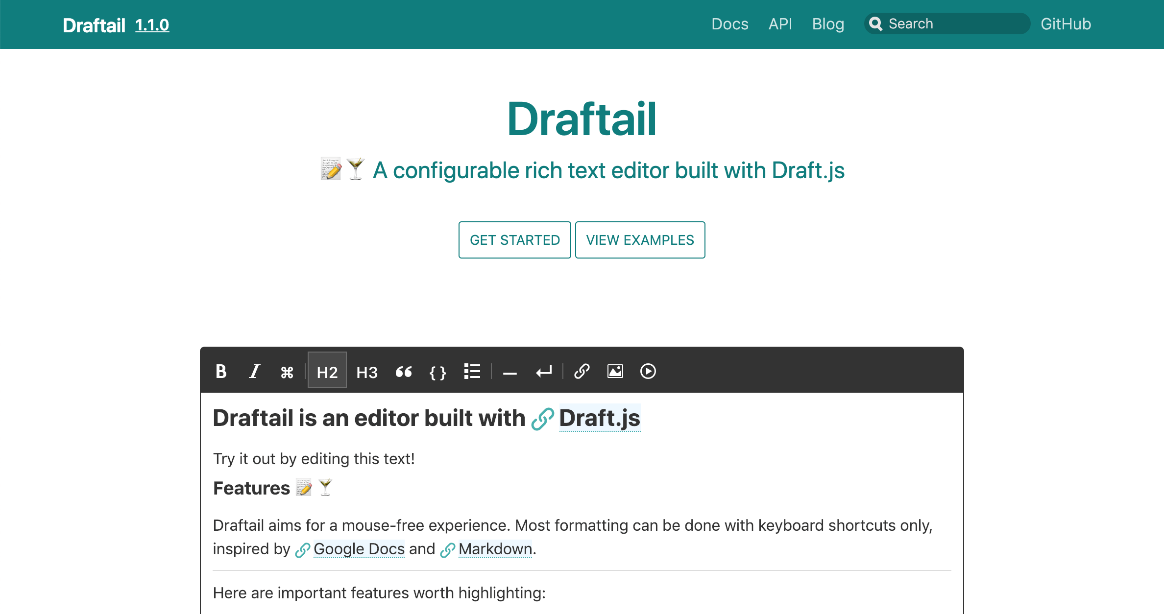
Task: Click the search magnifier icon in the navbar
Action: (x=877, y=24)
